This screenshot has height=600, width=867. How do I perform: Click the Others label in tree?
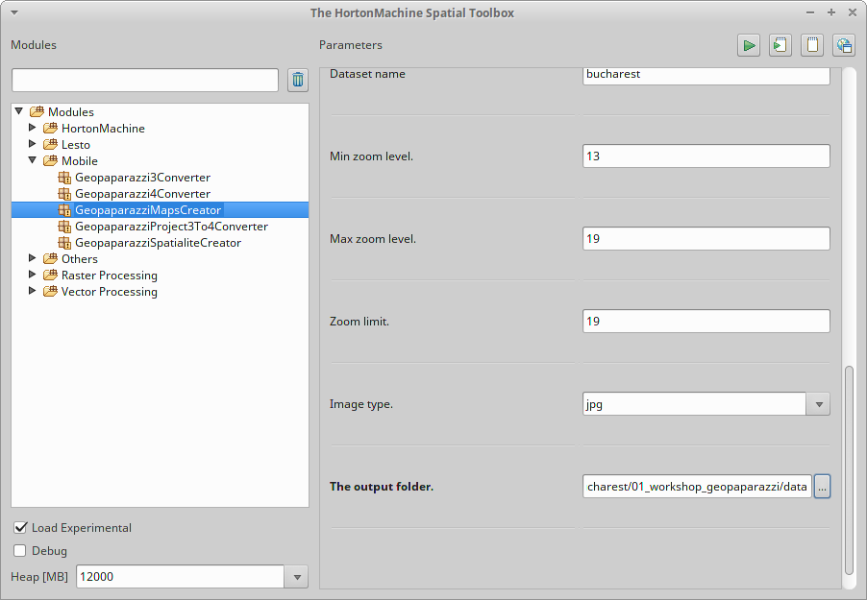80,259
